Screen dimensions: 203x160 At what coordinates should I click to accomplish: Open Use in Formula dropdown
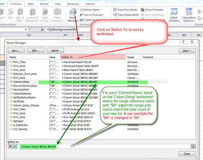pos(92,15)
